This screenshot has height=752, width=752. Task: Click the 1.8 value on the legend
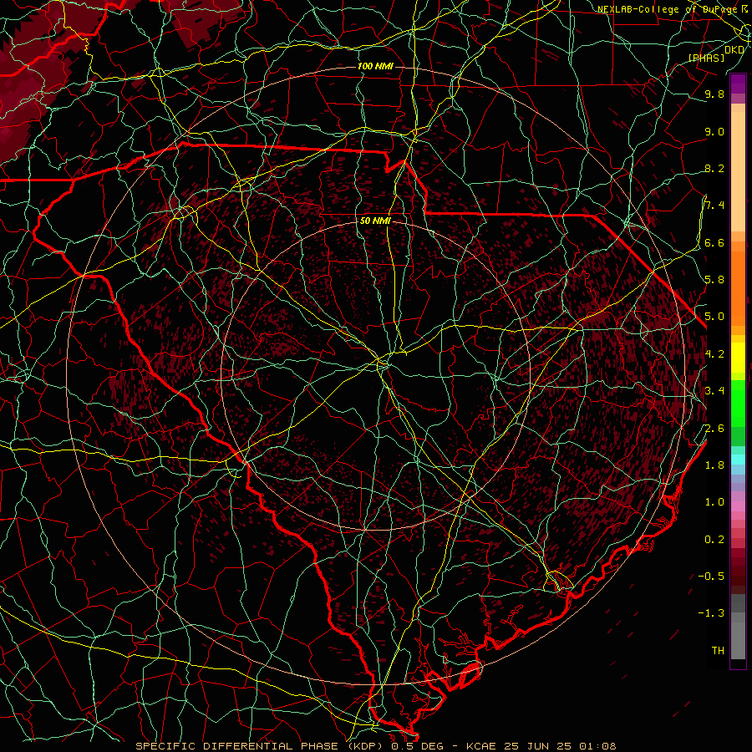point(714,465)
